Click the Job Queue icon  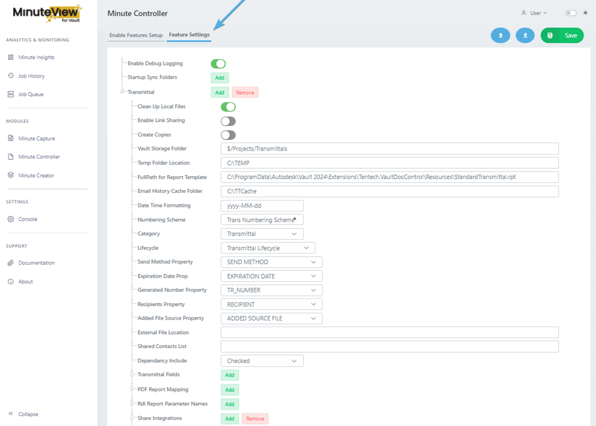point(10,95)
